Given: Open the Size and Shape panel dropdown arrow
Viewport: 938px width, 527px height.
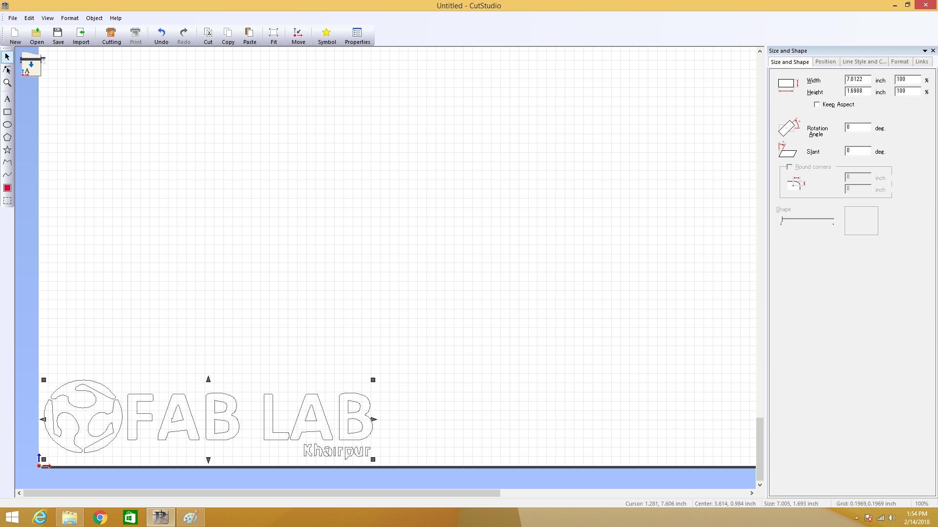Looking at the screenshot, I should [x=925, y=51].
